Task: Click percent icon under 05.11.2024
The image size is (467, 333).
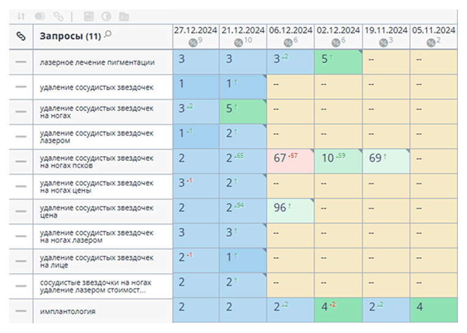Action: coord(431,43)
